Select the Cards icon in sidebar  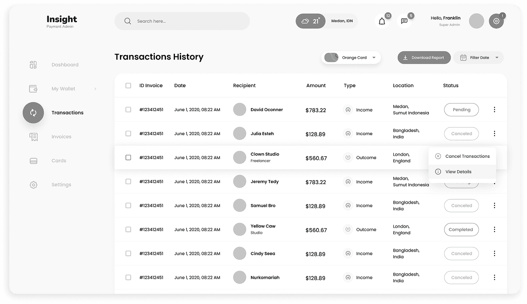(x=33, y=160)
